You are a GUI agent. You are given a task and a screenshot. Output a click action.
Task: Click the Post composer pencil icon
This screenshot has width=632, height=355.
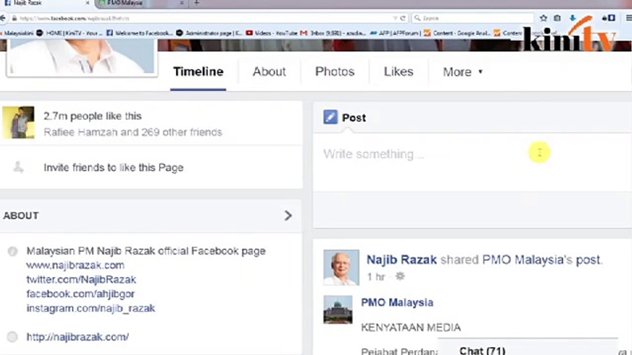[x=330, y=117]
